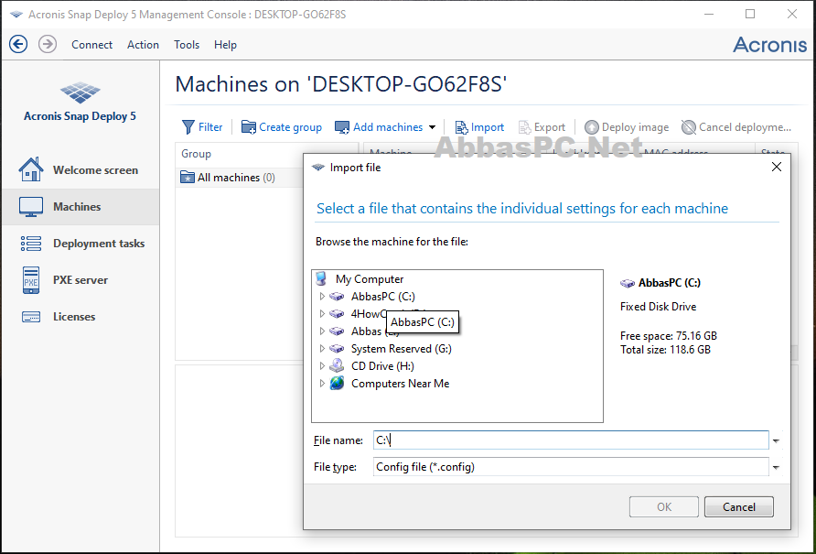Image resolution: width=816 pixels, height=554 pixels.
Task: Select System Reserved (G:) drive
Action: [x=402, y=349]
